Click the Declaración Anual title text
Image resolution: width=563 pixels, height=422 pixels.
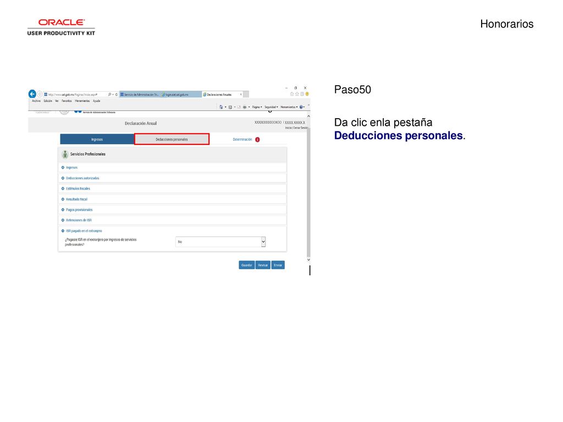(x=141, y=124)
